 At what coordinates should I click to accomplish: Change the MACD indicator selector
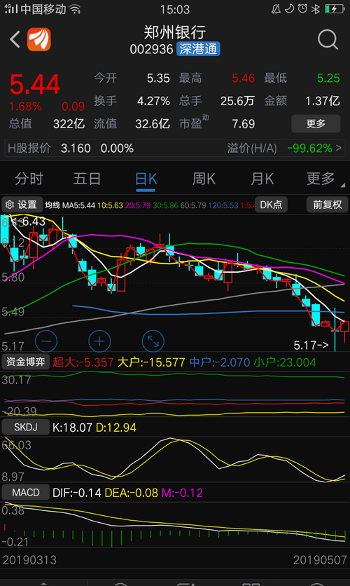26,492
